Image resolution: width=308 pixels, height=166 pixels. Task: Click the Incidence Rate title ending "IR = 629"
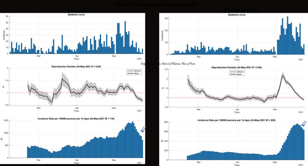tap(236, 120)
